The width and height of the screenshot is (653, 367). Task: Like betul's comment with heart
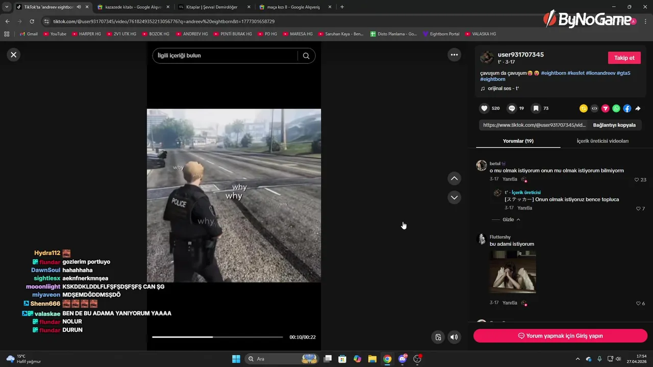pyautogui.click(x=637, y=180)
